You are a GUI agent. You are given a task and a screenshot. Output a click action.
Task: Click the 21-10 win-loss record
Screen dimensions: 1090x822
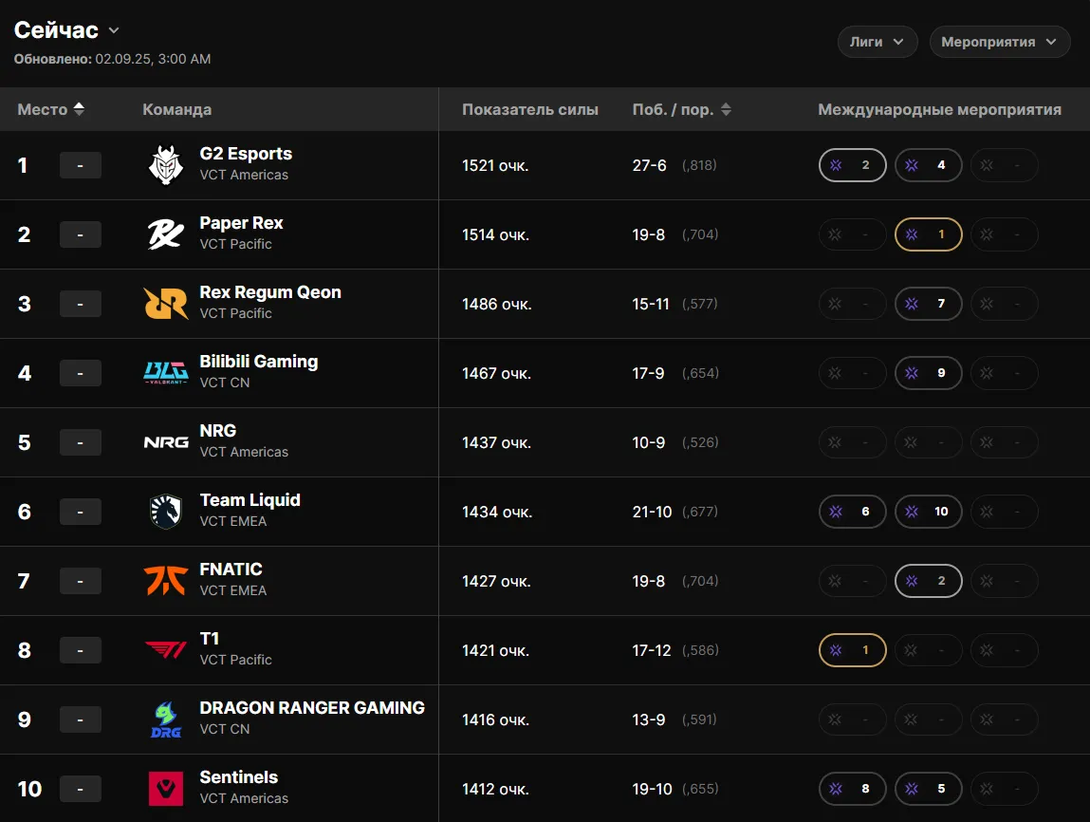click(x=652, y=512)
